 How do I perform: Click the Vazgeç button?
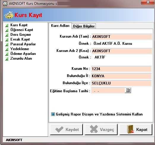(101, 129)
